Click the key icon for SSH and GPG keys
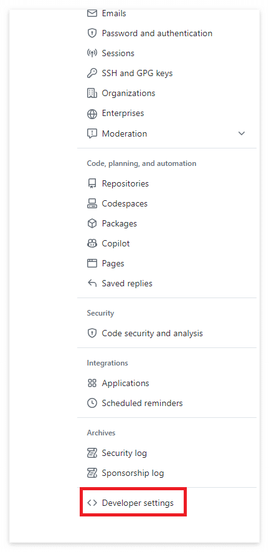 (92, 73)
